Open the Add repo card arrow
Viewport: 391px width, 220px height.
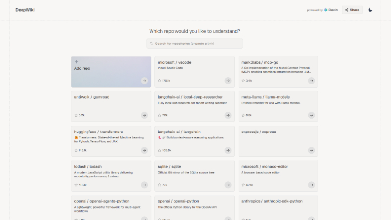tap(144, 81)
